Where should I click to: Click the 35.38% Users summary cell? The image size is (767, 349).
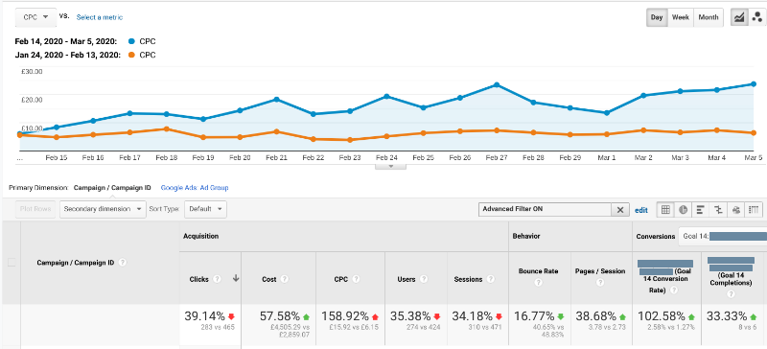coord(416,325)
